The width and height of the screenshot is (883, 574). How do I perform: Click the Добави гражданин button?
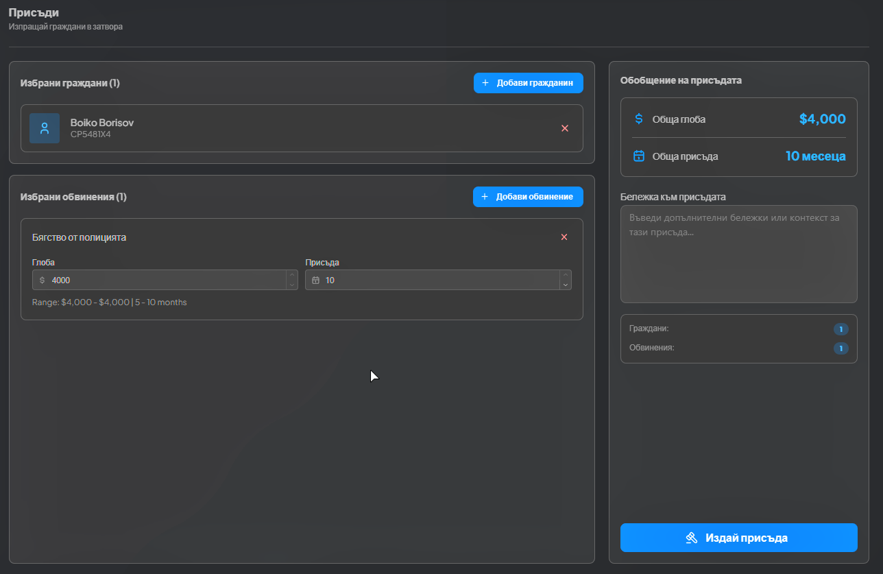click(529, 83)
